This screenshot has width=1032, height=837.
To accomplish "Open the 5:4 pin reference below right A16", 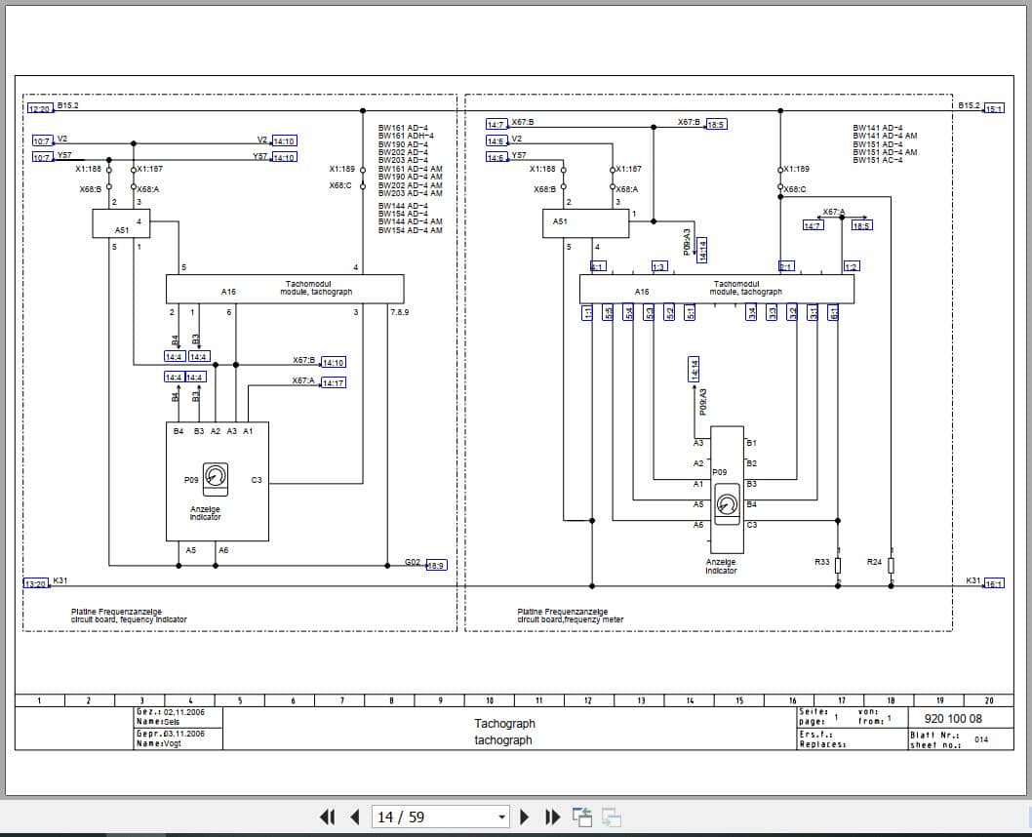I will click(x=628, y=312).
